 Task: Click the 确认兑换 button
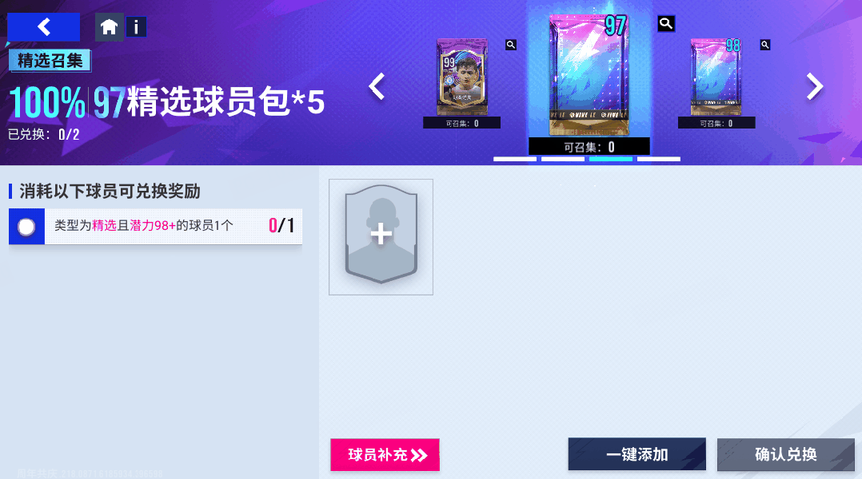pyautogui.click(x=785, y=454)
